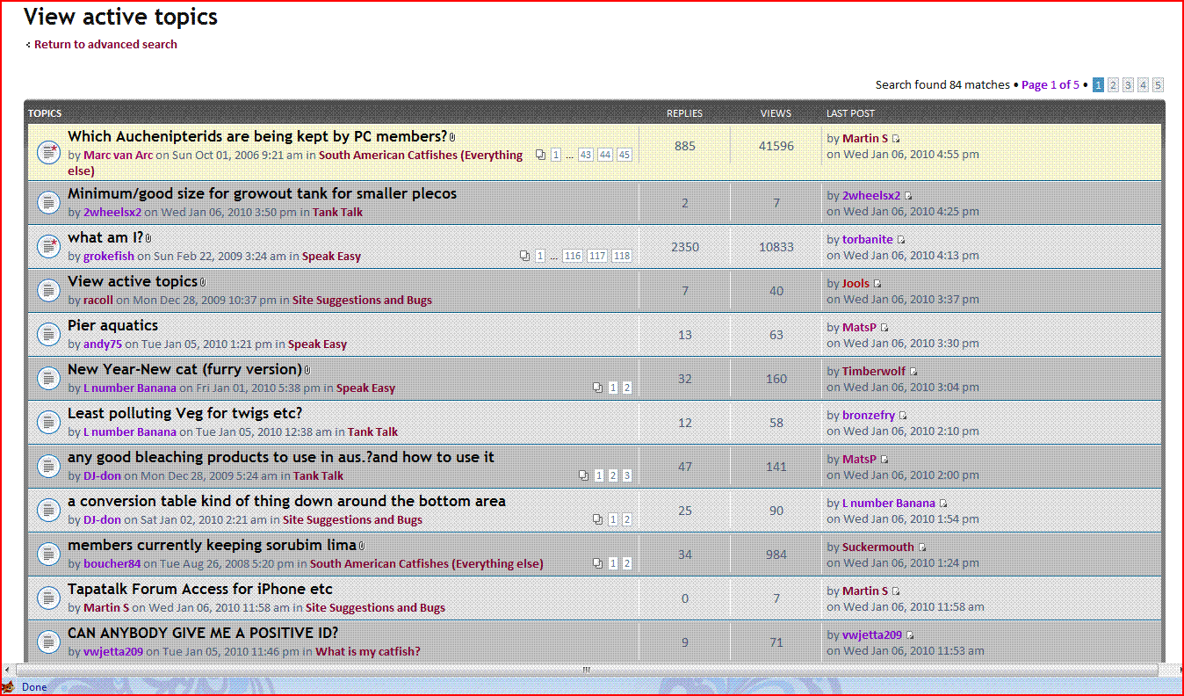Open 'Tank Talk' forum in growout tank row
1184x696 pixels.
[337, 213]
